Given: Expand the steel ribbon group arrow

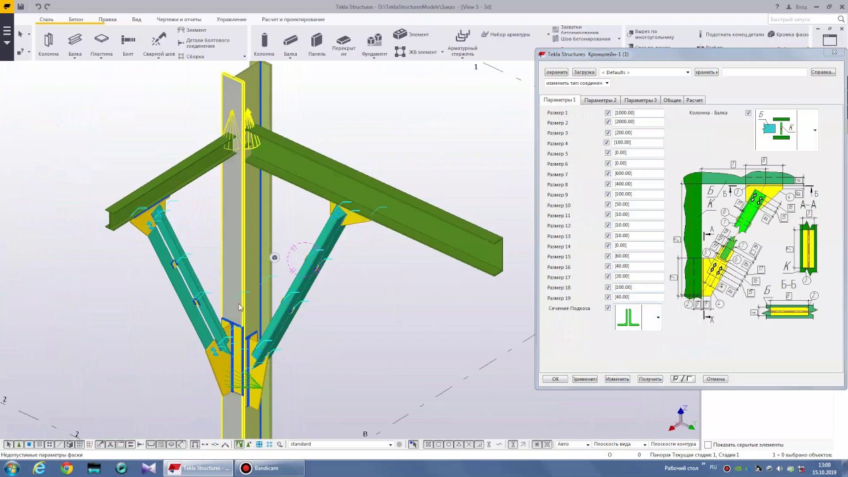Looking at the screenshot, I should tap(244, 56).
